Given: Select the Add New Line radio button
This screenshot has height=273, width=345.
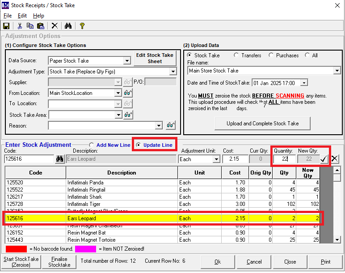Looking at the screenshot, I should tap(92, 145).
